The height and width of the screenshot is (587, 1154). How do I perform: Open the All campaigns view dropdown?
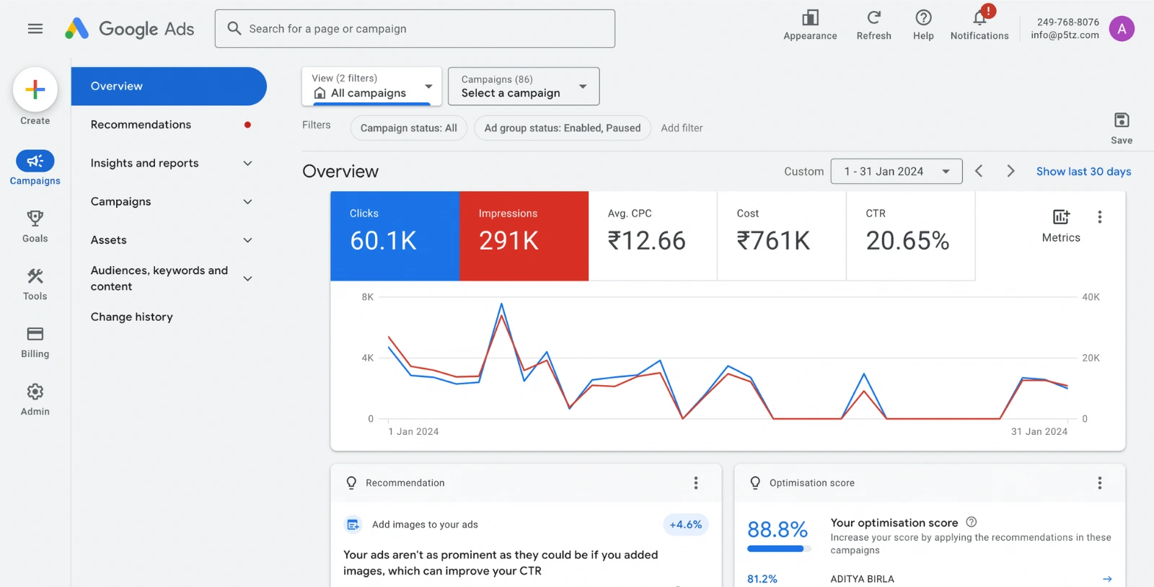pyautogui.click(x=371, y=87)
